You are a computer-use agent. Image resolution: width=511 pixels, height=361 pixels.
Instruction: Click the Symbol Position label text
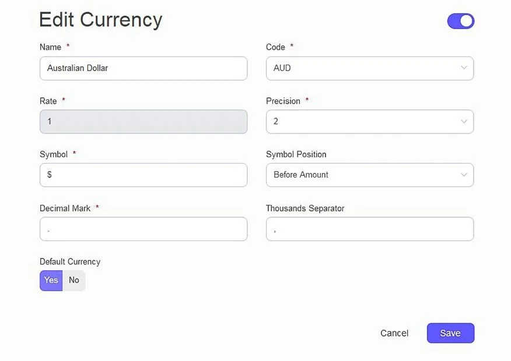click(296, 154)
